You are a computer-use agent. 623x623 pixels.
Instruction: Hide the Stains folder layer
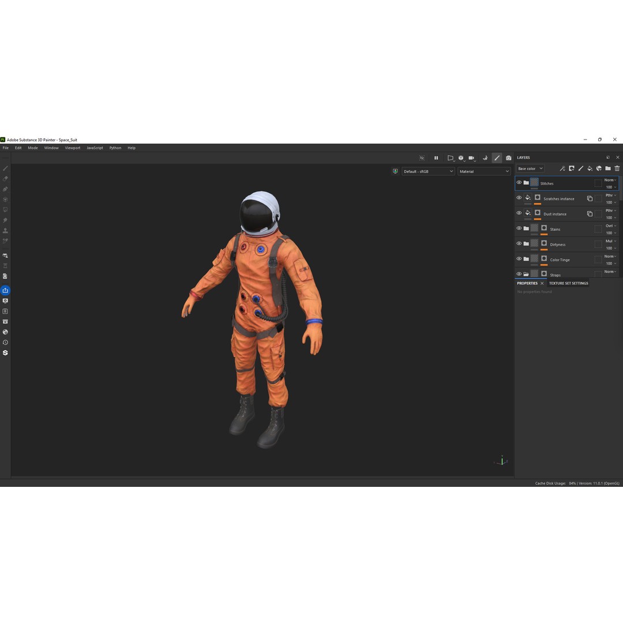coord(519,228)
